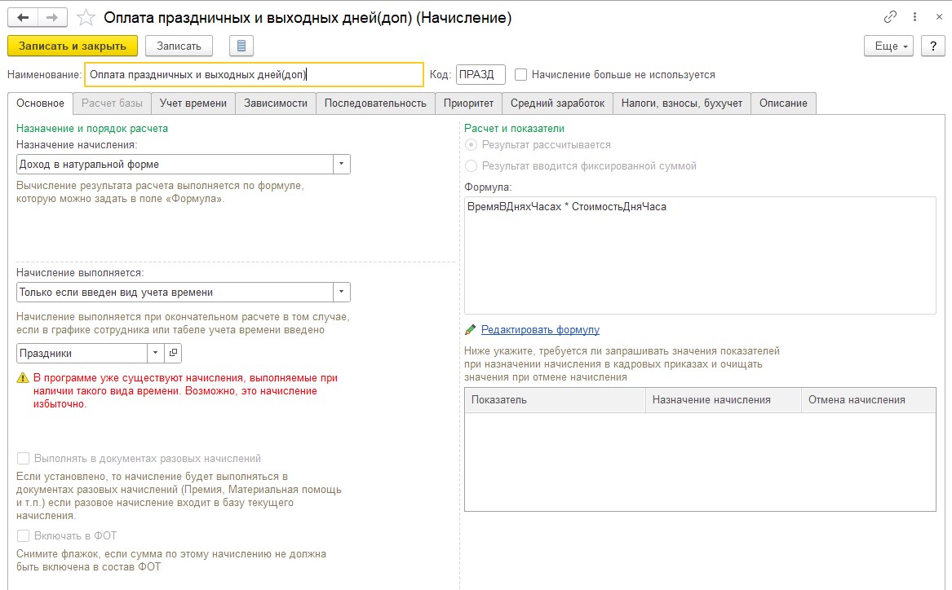Image resolution: width=952 pixels, height=590 pixels.
Task: Click the back navigation arrow
Action: [x=23, y=17]
